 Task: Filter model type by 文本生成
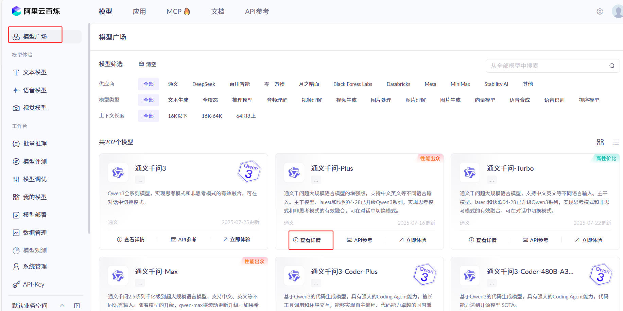tap(178, 100)
